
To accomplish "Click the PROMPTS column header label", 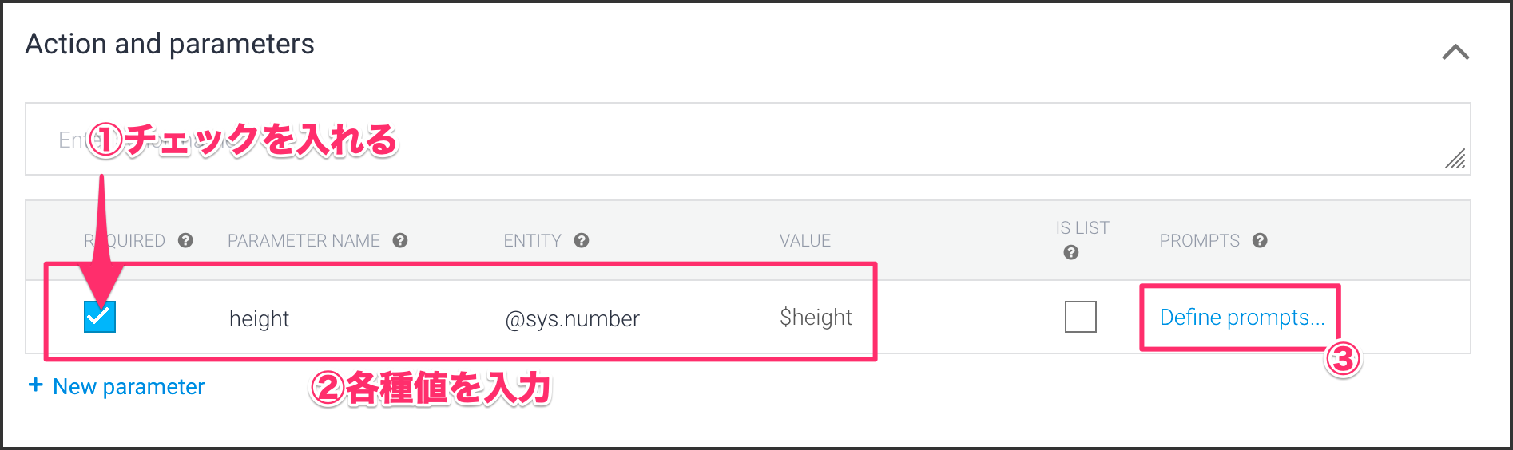I will pyautogui.click(x=1199, y=241).
